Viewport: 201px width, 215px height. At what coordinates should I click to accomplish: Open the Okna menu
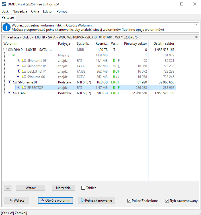pos(35,11)
